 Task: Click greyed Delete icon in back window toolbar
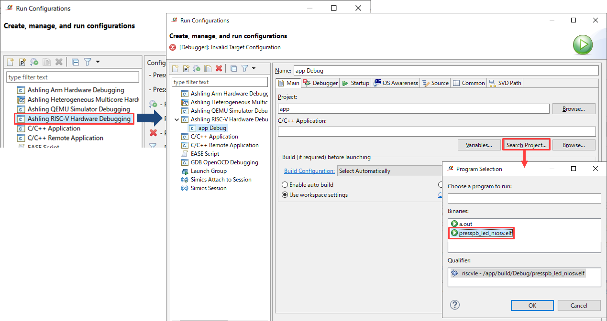[59, 62]
